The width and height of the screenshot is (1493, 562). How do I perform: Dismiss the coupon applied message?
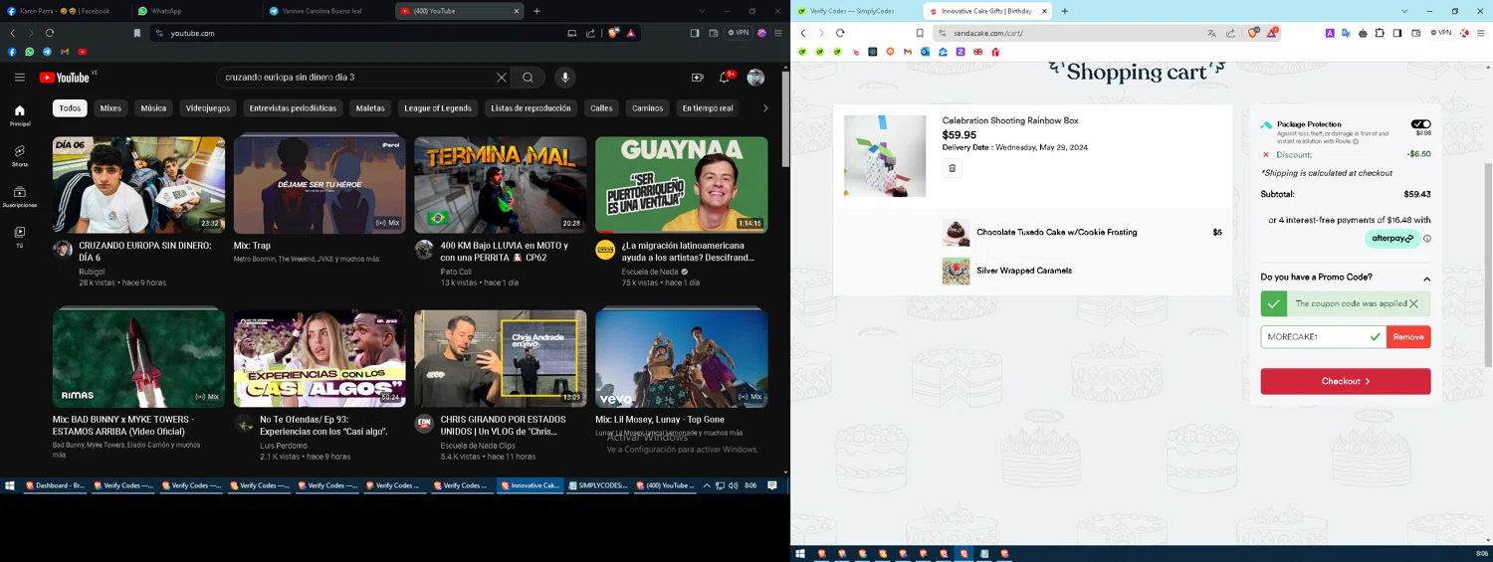pos(1413,304)
